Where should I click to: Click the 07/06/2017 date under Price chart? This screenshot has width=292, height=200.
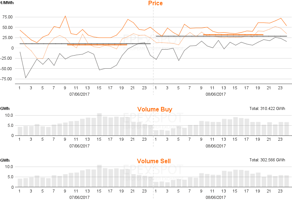point(80,94)
